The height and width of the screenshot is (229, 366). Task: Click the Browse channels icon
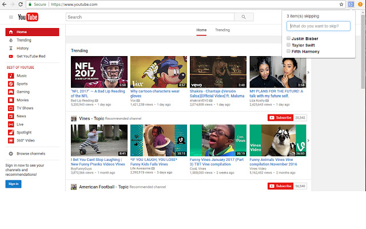[11, 154]
